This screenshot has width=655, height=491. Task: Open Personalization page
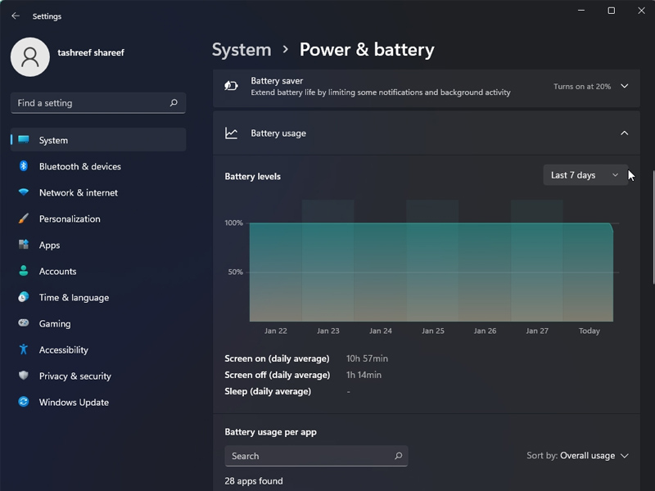tap(98, 218)
